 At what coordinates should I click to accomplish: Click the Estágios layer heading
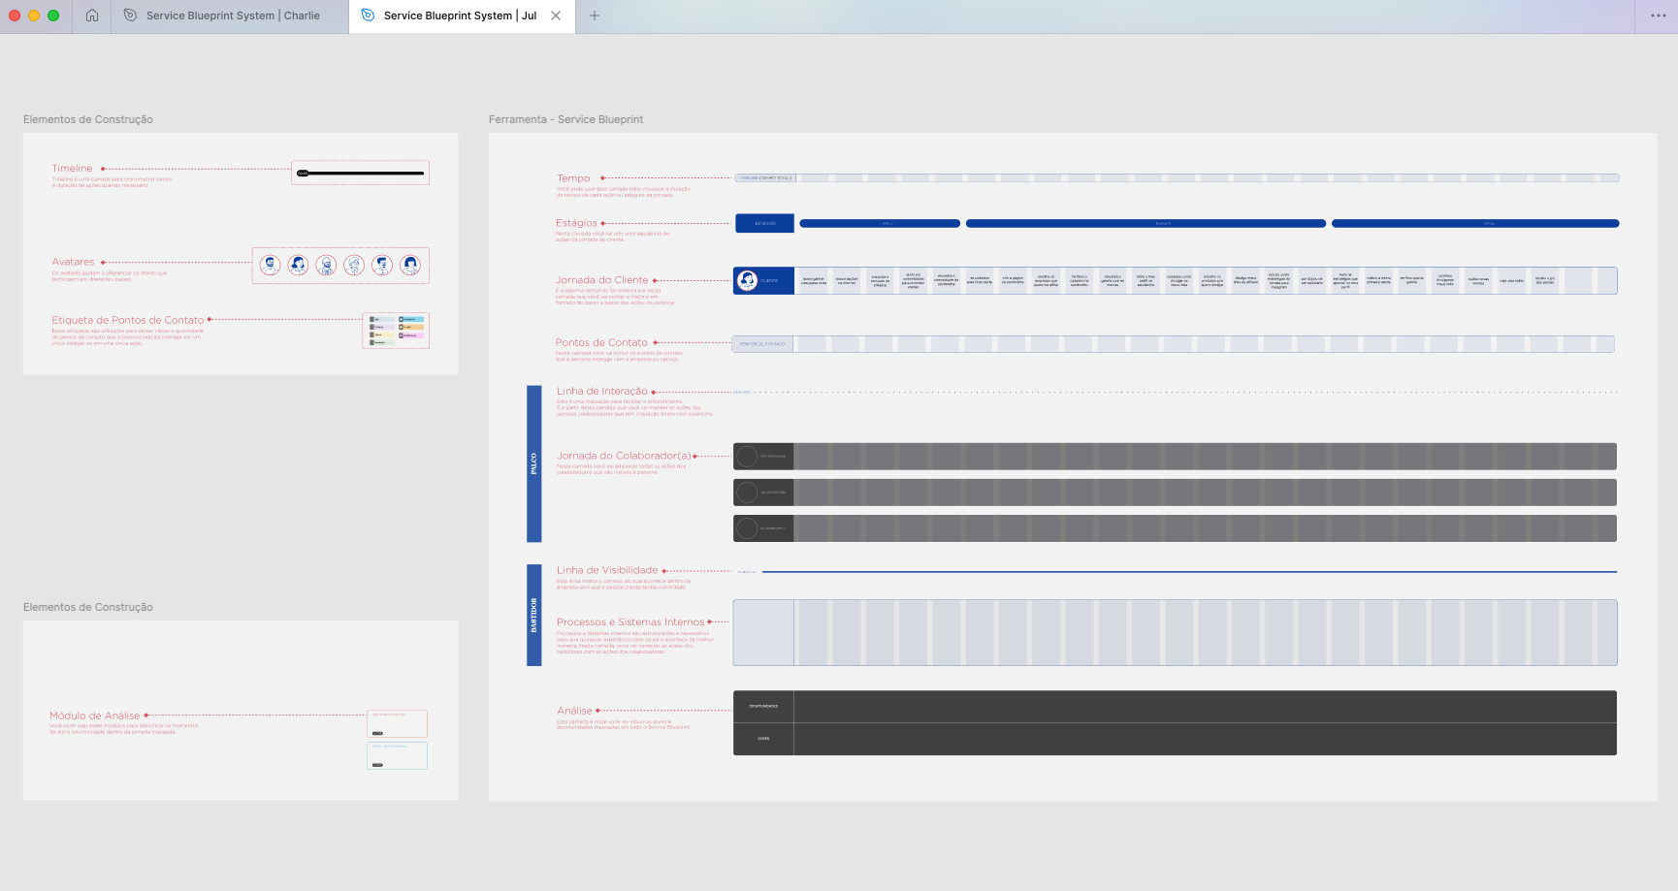pyautogui.click(x=576, y=223)
